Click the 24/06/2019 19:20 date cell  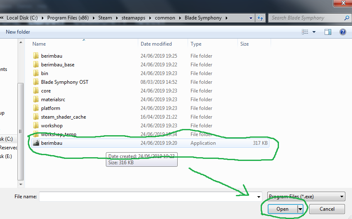click(x=159, y=143)
